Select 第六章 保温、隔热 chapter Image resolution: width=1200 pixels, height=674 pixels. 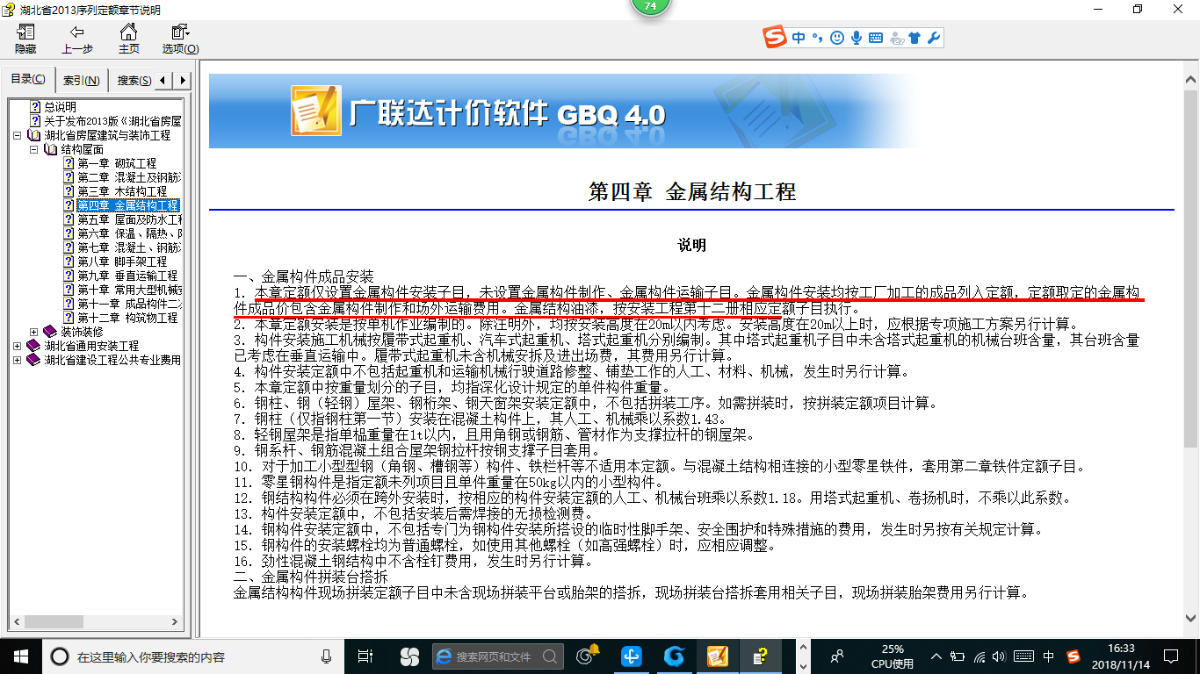[129, 233]
